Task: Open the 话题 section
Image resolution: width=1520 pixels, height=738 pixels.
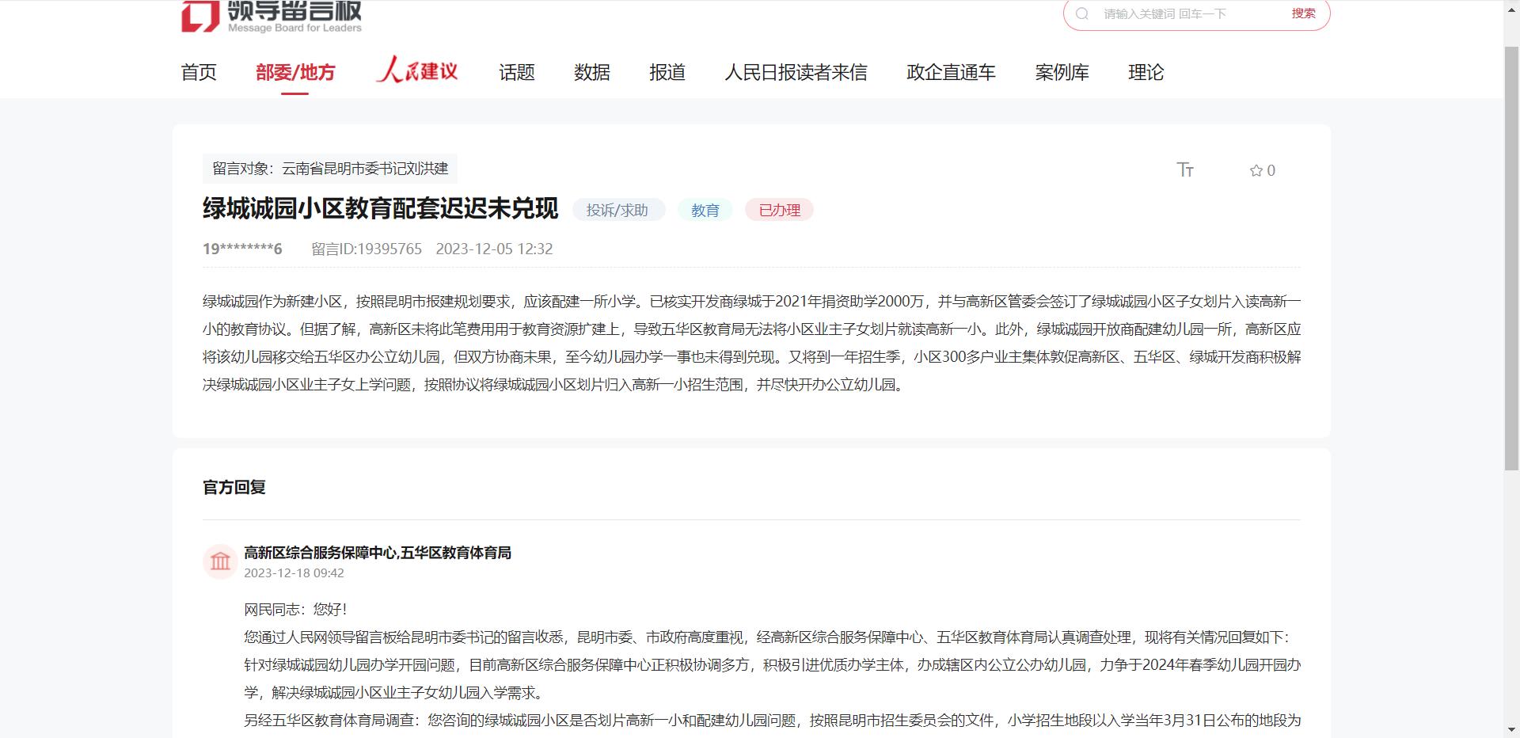Action: point(517,72)
